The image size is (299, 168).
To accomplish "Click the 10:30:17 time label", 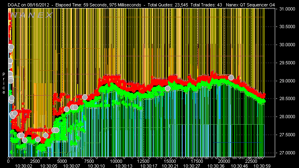I will tap(149, 166).
